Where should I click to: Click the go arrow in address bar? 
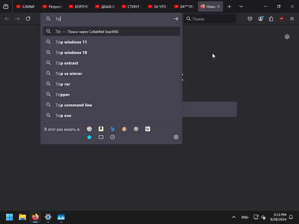pos(176,19)
